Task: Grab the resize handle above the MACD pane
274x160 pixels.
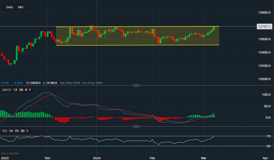Action: click(x=136, y=85)
